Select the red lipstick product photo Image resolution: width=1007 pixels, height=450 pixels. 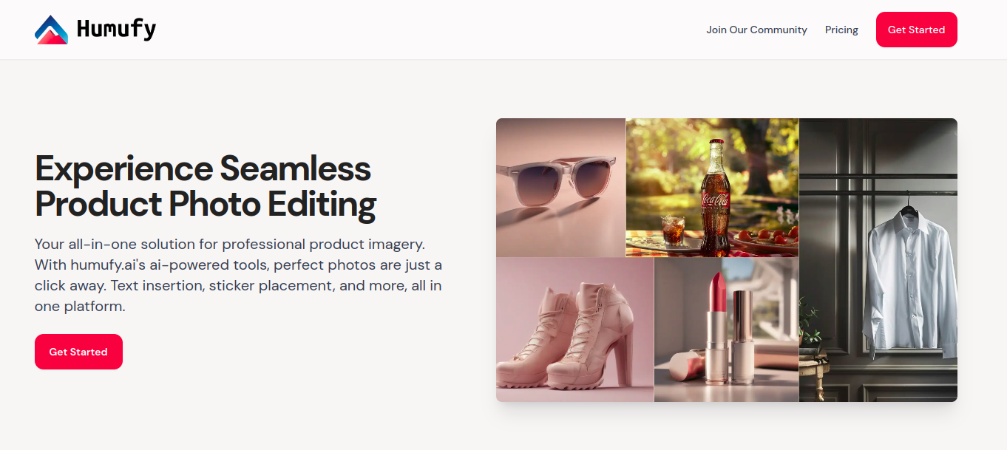(726, 330)
